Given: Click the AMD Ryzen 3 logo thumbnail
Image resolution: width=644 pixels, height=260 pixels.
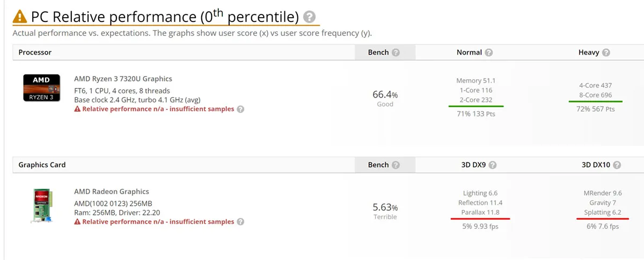Looking at the screenshot, I should (x=41, y=88).
